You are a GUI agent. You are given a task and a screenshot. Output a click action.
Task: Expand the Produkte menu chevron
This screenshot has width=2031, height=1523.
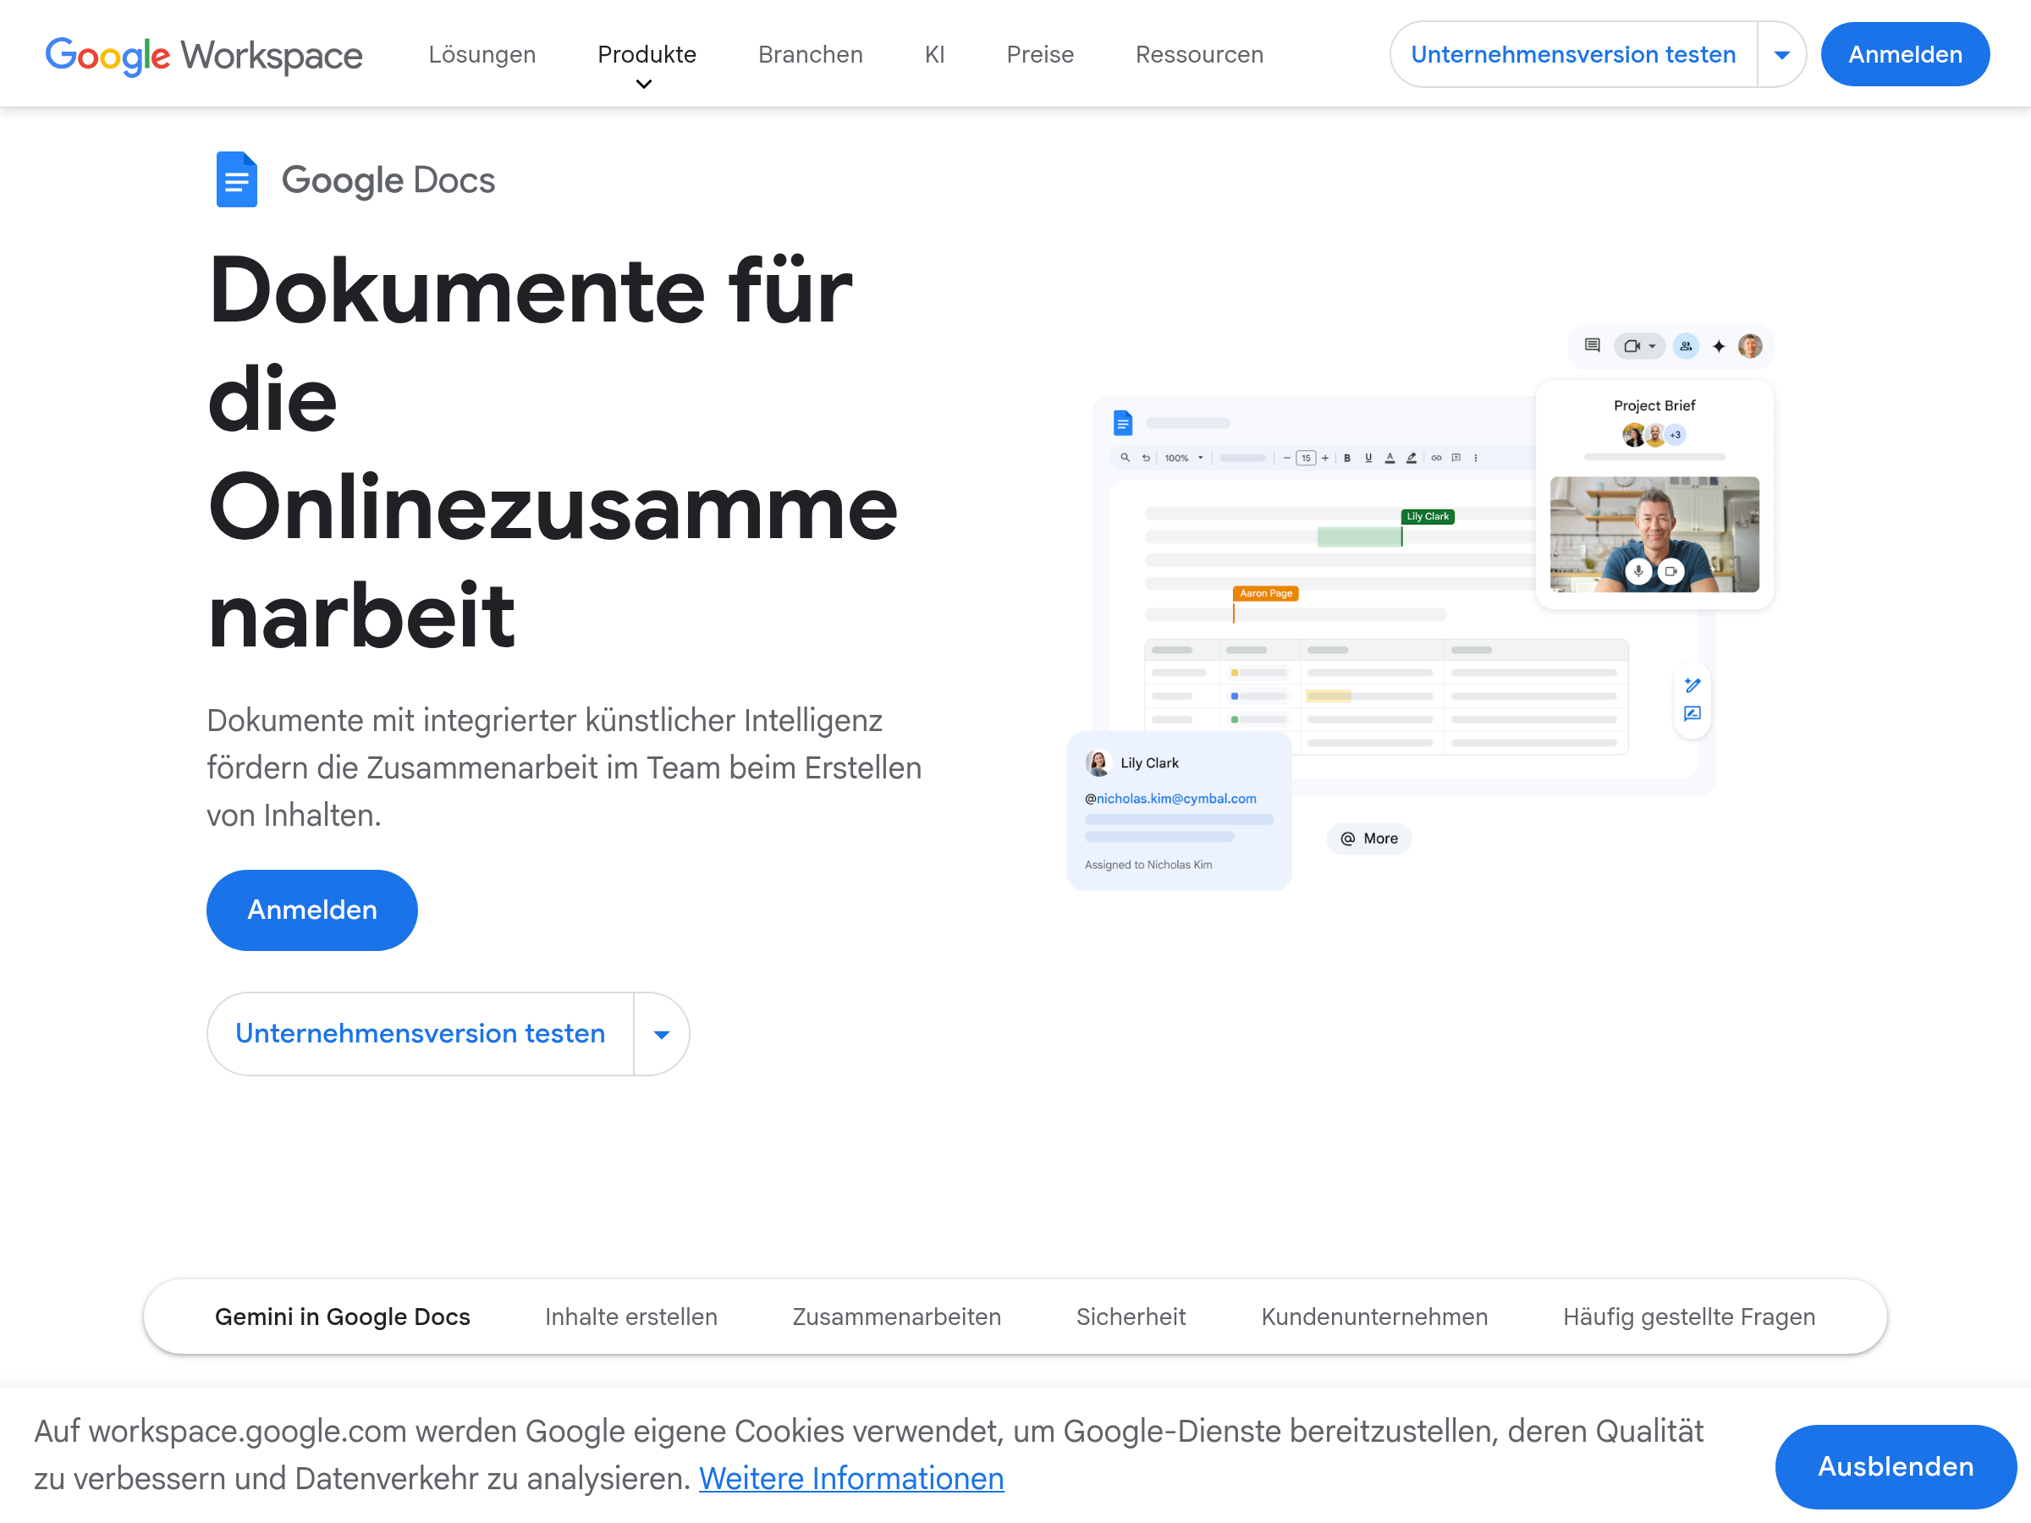645,85
